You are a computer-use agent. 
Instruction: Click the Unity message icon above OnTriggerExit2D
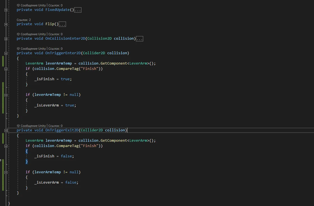pyautogui.click(x=18, y=126)
